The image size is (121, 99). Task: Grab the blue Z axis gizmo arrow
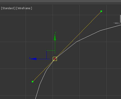tap(34, 59)
